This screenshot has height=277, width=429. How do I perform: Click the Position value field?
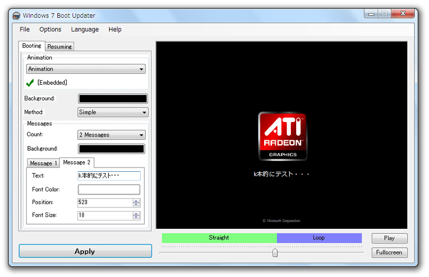pyautogui.click(x=105, y=202)
